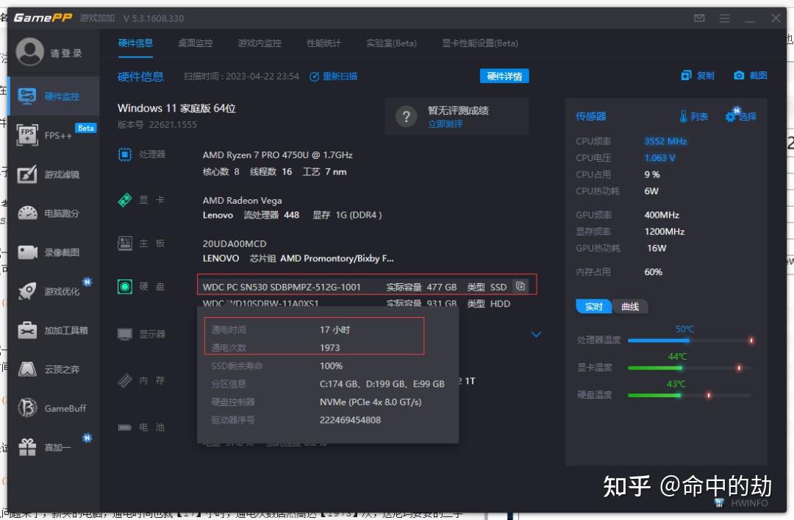Click the CPU电压 1.063 V value

(x=659, y=157)
